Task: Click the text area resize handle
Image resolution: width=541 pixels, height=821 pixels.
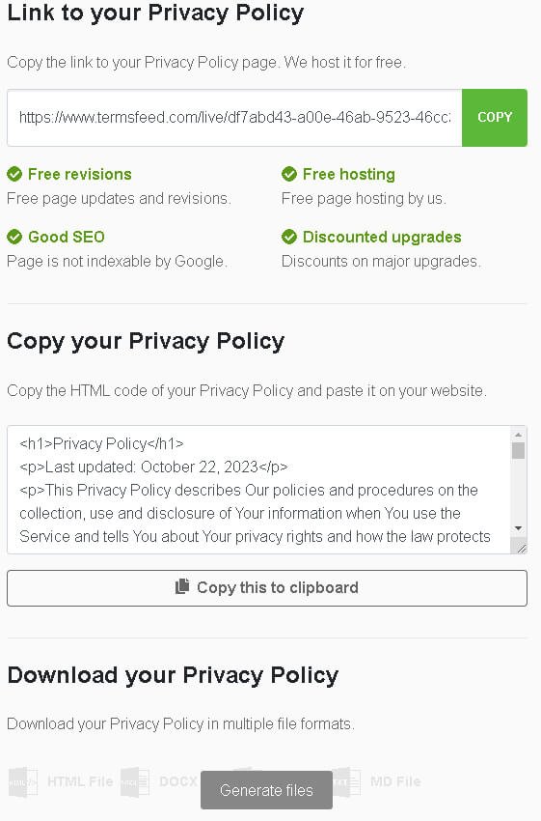Action: pyautogui.click(x=521, y=548)
